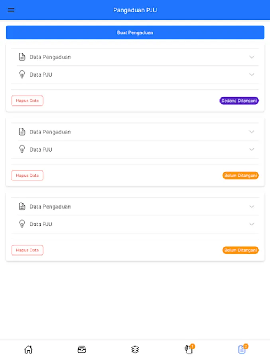Expand second card's Data PJU chevron
Viewport: 270px width, 359px height.
point(252,150)
